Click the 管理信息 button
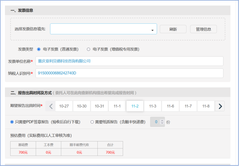This screenshot has width=239, height=166. [204, 29]
